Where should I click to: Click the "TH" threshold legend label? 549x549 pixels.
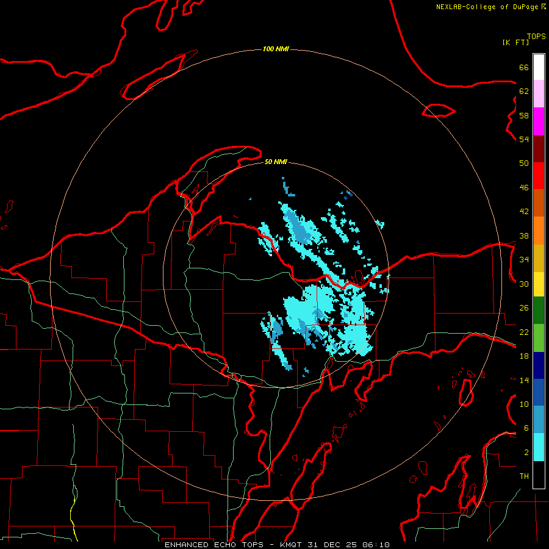click(524, 476)
